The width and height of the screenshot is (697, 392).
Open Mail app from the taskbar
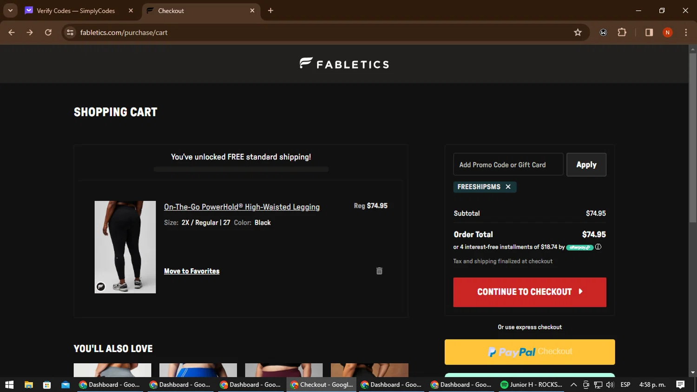(x=66, y=385)
